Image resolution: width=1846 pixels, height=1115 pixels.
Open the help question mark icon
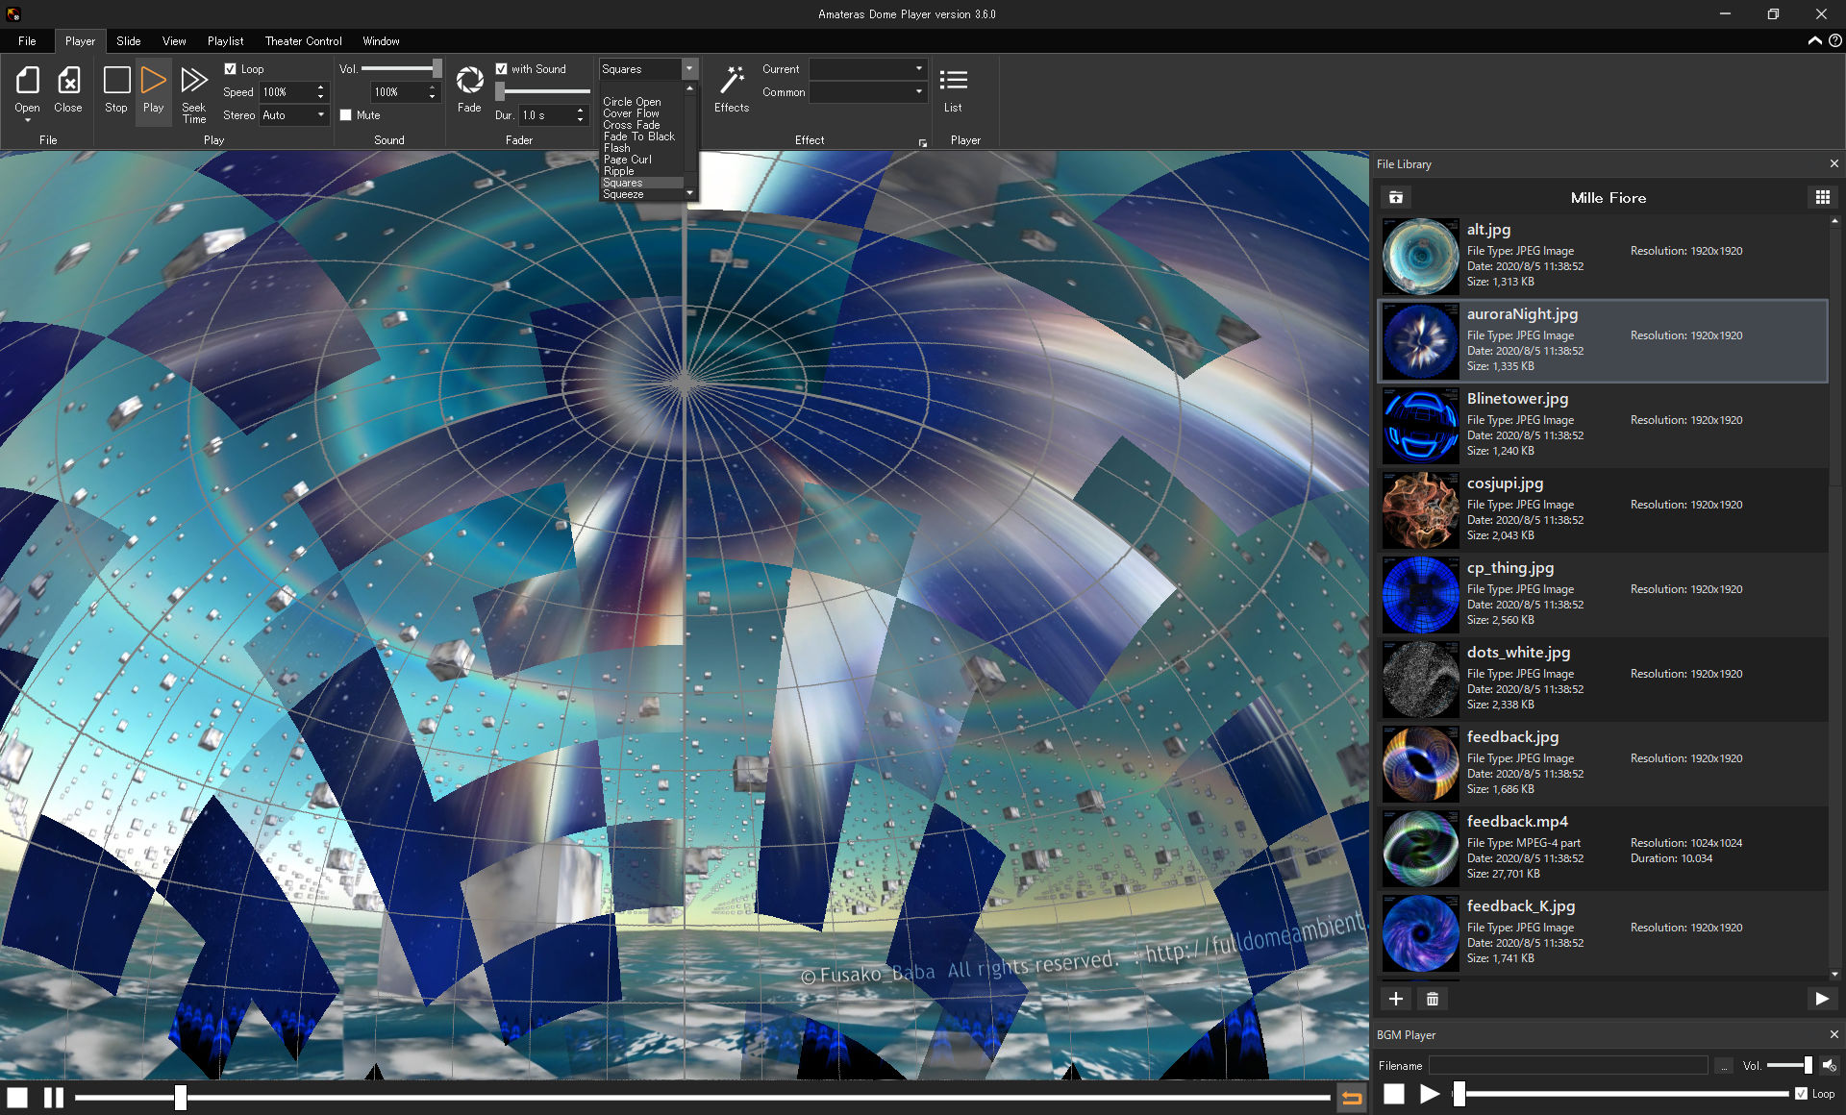pyautogui.click(x=1834, y=40)
